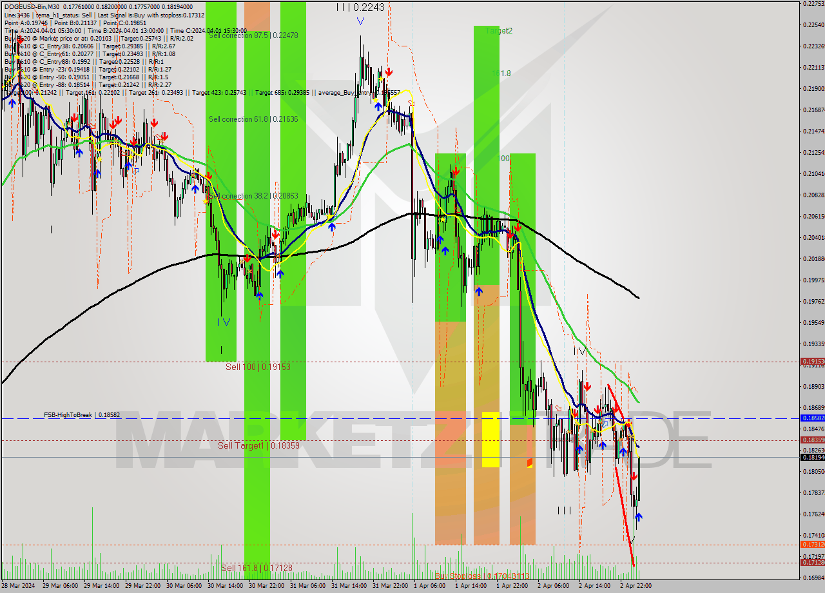
Task: Click the 2 Apr 14:00 time label
Action: click(x=595, y=586)
